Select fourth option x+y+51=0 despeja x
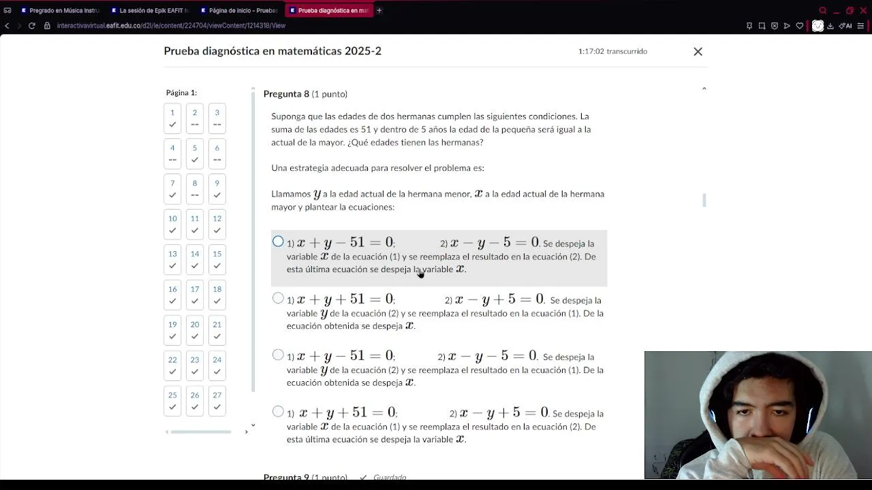Image resolution: width=872 pixels, height=490 pixels. click(x=278, y=412)
